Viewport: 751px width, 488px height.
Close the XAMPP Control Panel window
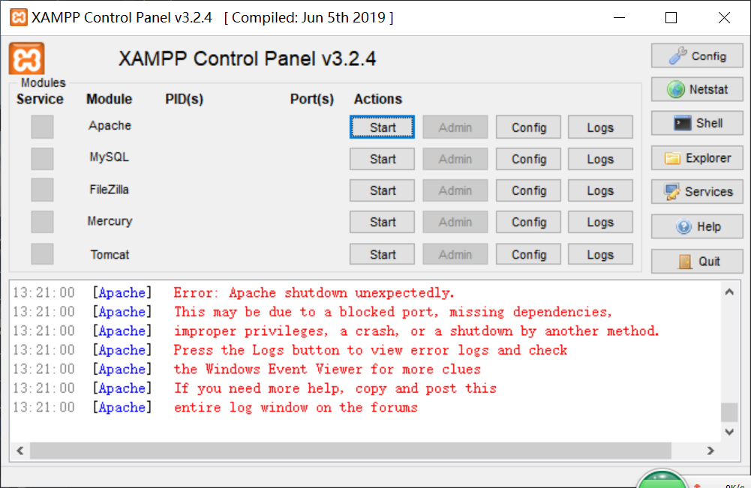click(724, 18)
